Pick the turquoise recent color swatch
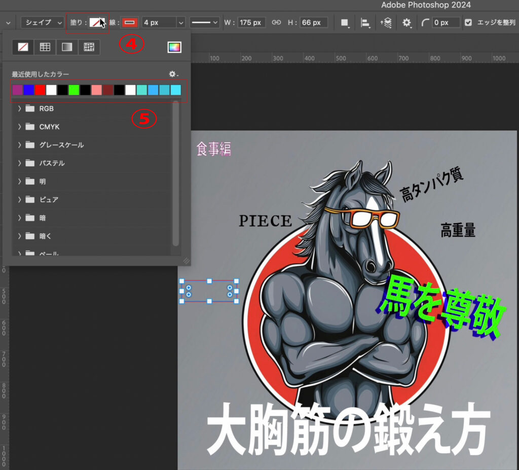519x470 pixels. point(142,90)
